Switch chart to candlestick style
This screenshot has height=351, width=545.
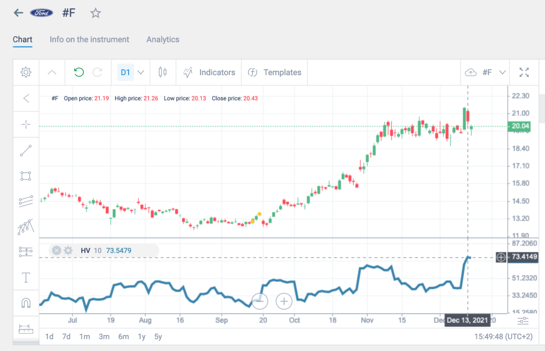click(162, 72)
